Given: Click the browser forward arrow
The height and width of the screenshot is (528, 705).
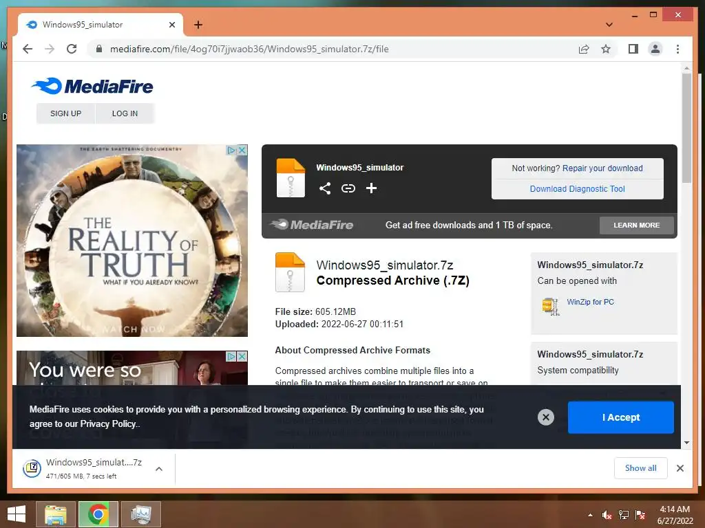Looking at the screenshot, I should point(50,49).
